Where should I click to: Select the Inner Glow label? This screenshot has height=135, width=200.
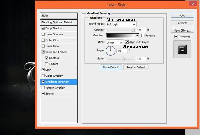(52, 46)
